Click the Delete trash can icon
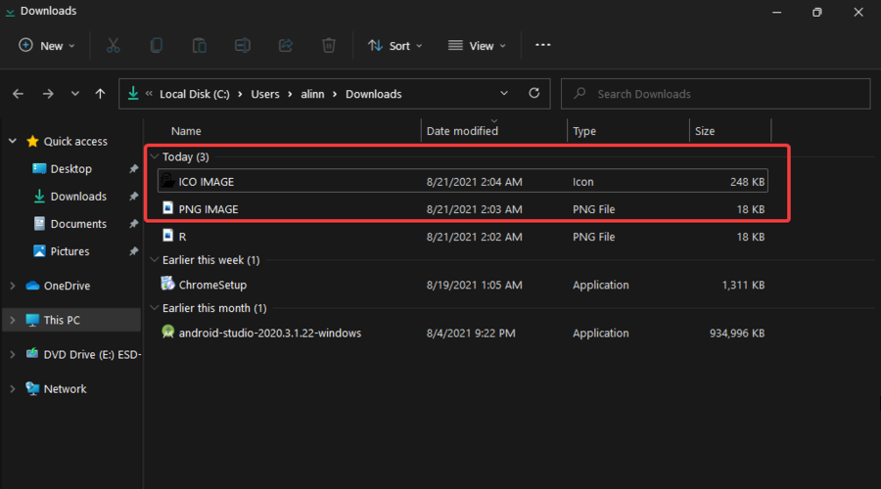 tap(329, 45)
